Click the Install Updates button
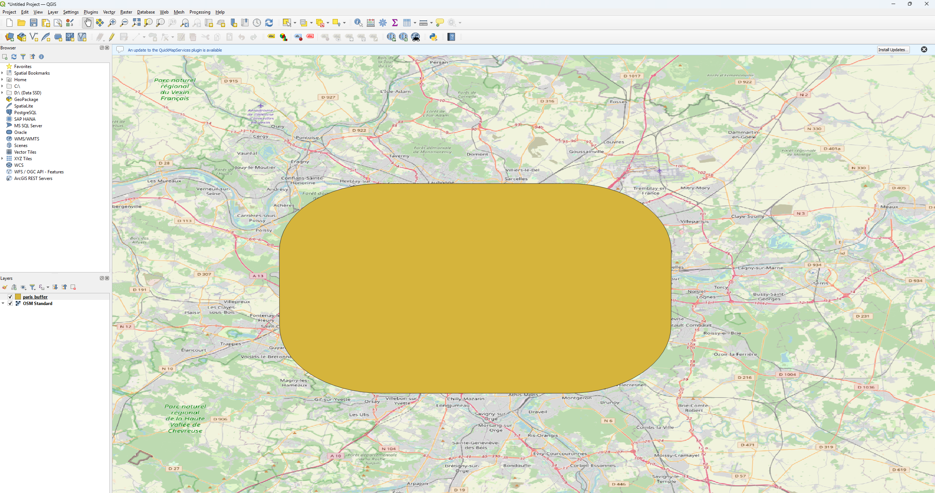The height and width of the screenshot is (493, 935). click(893, 50)
